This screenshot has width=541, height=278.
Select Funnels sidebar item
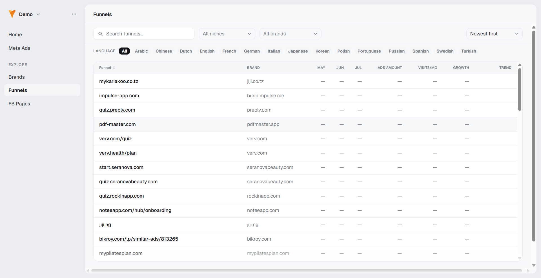coord(42,90)
